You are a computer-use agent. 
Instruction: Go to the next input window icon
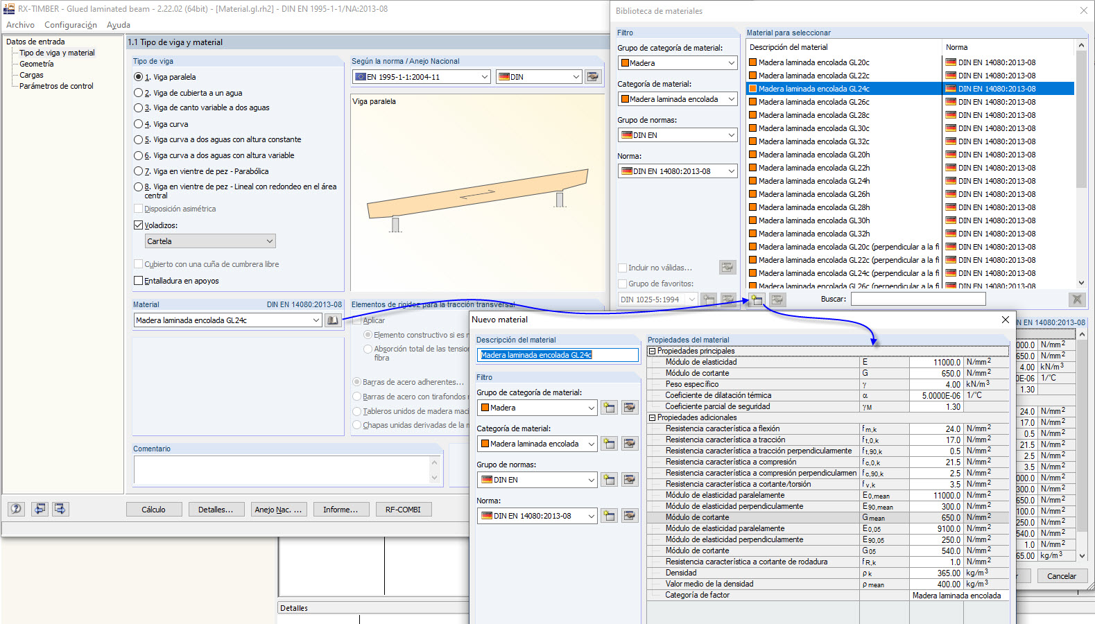pyautogui.click(x=60, y=509)
